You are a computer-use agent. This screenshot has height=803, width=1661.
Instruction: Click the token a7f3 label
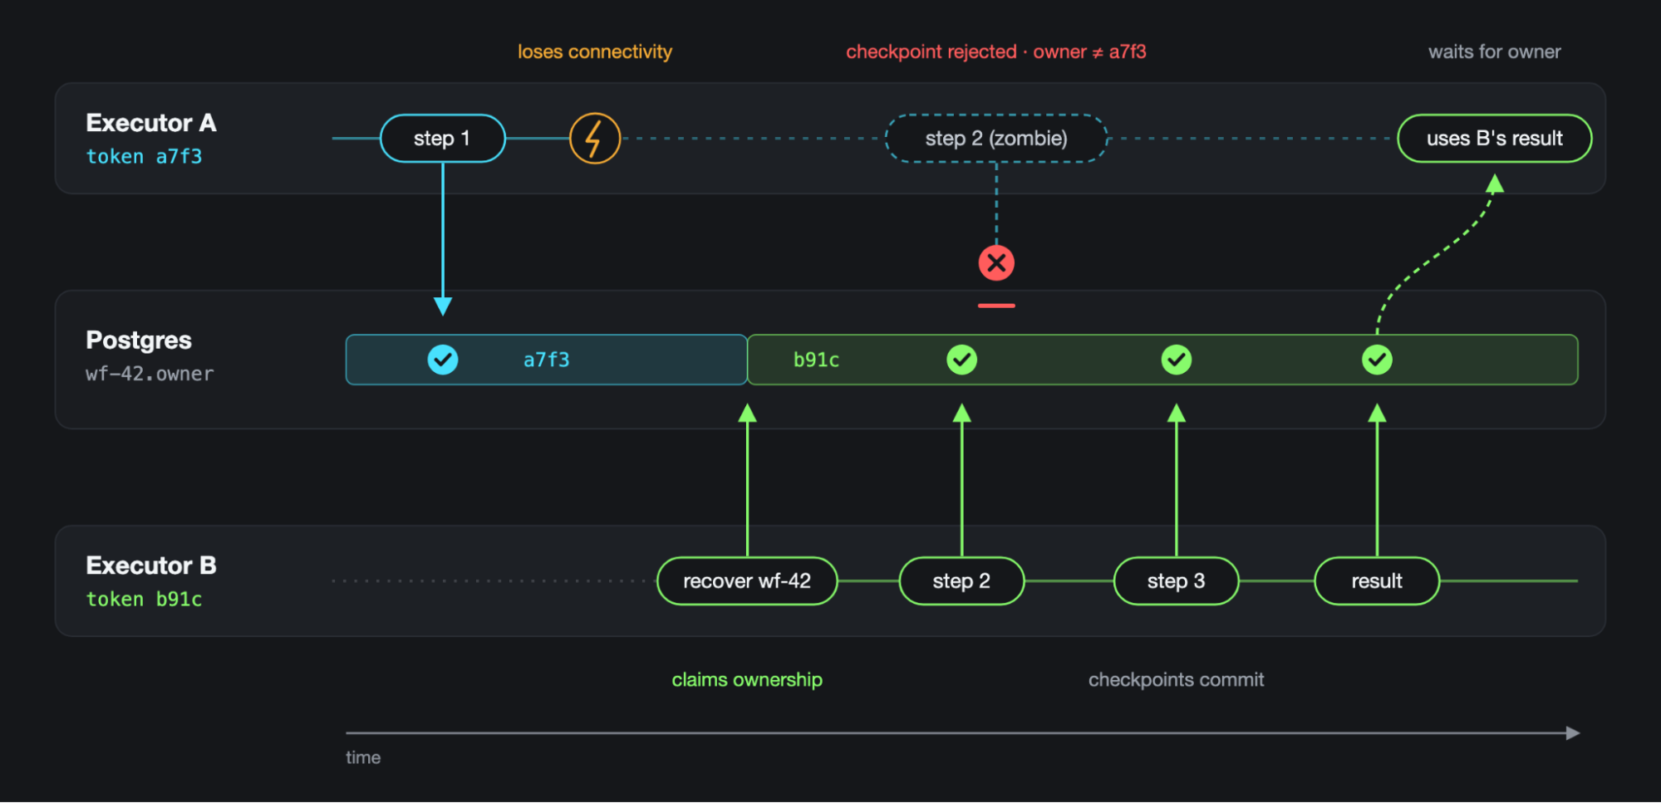[x=145, y=156]
